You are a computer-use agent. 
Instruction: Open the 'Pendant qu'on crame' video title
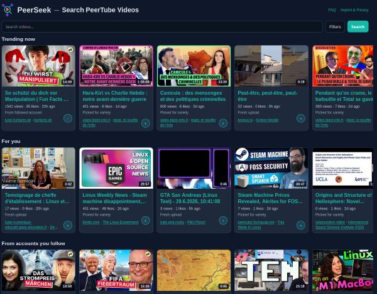(344, 96)
